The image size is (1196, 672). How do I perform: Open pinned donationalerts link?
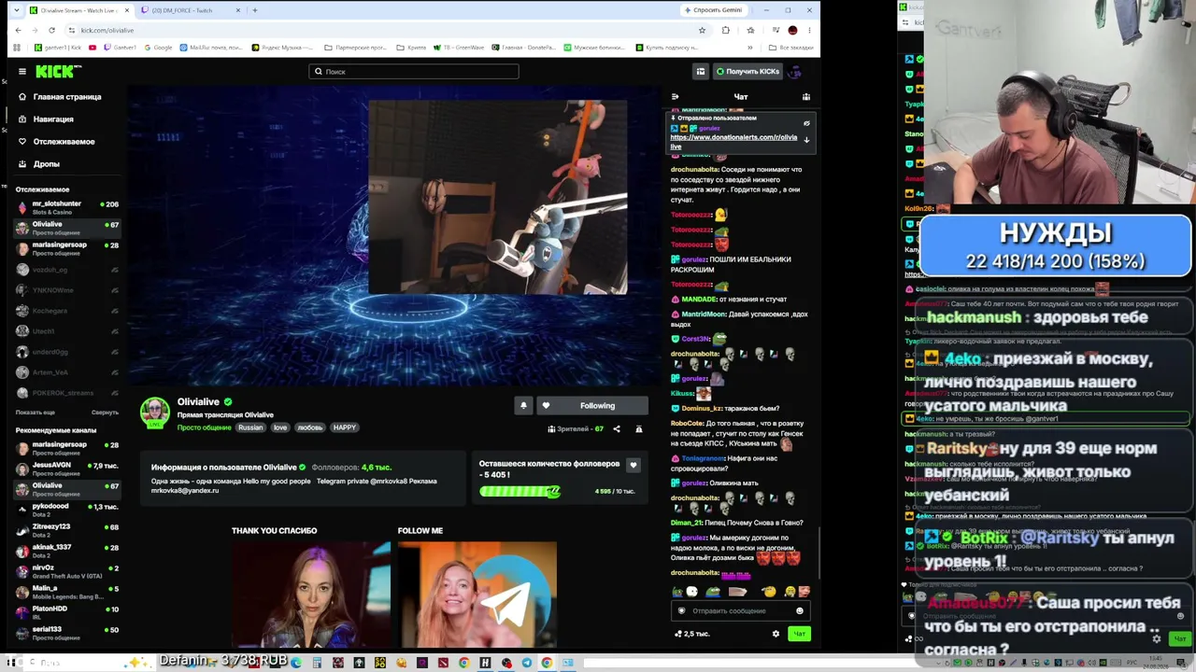(733, 142)
